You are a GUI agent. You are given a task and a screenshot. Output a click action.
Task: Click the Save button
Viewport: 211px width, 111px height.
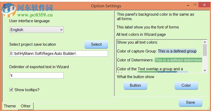click(x=190, y=102)
